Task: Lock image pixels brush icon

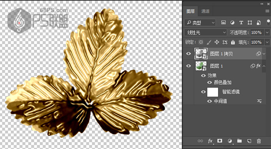Action: point(209,42)
